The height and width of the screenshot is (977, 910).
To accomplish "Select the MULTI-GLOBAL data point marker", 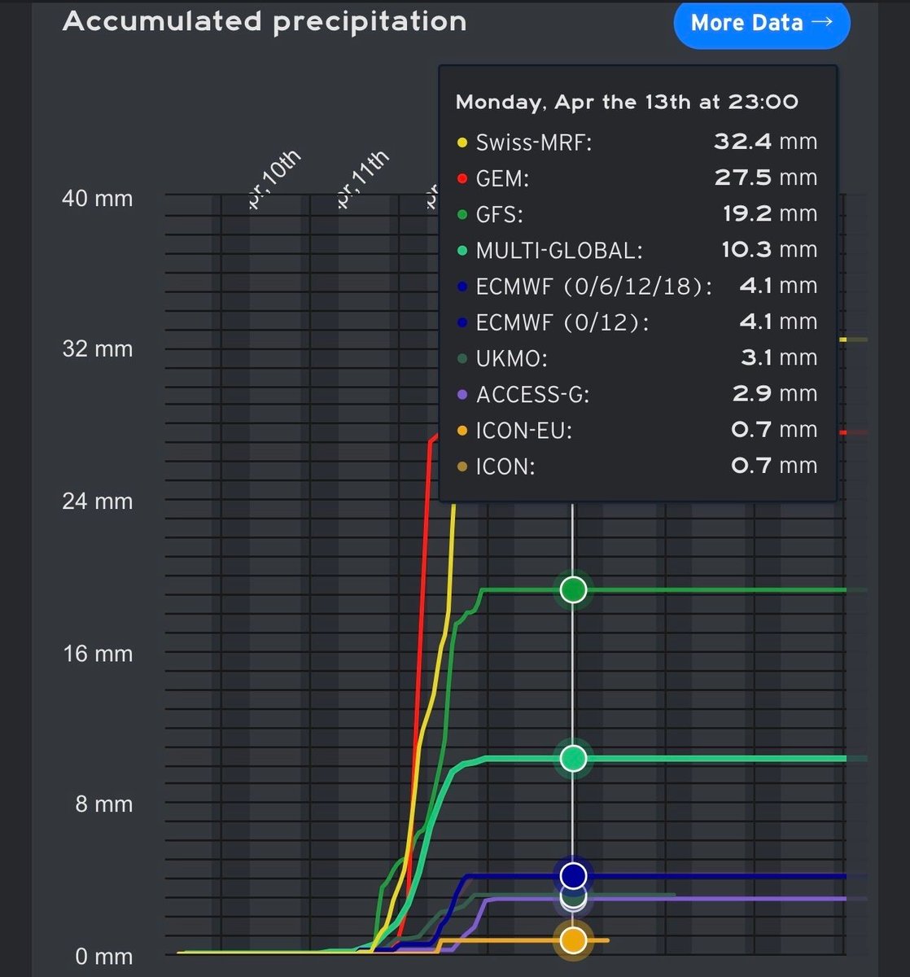I will pos(574,758).
